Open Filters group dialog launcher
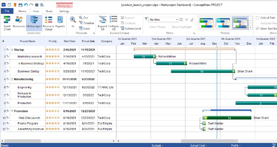277x147 pixels. [194, 33]
